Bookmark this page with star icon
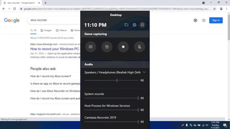230x129 pixels. pos(215,9)
